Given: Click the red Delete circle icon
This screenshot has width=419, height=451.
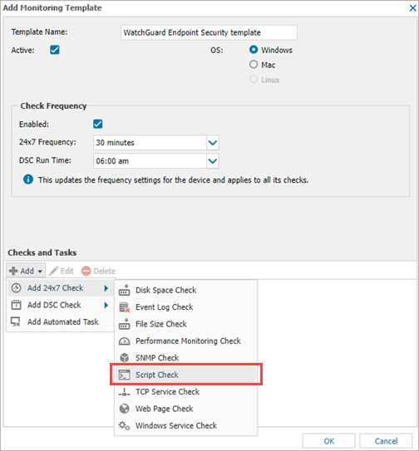Looking at the screenshot, I should [86, 271].
